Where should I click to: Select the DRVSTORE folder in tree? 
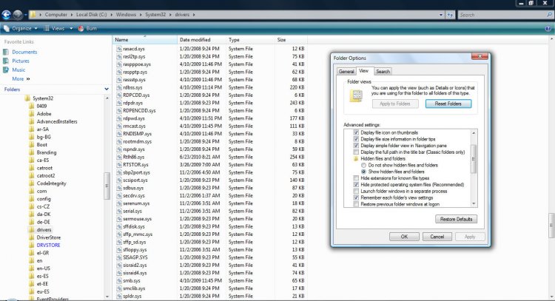click(48, 245)
